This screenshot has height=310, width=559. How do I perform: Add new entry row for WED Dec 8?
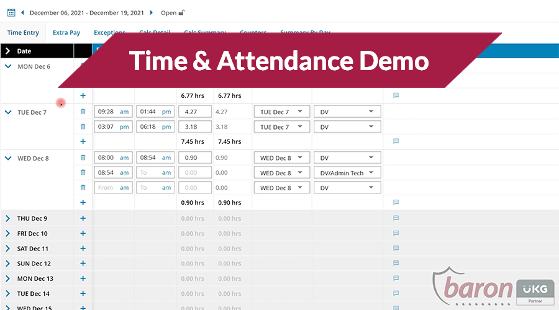click(x=83, y=203)
